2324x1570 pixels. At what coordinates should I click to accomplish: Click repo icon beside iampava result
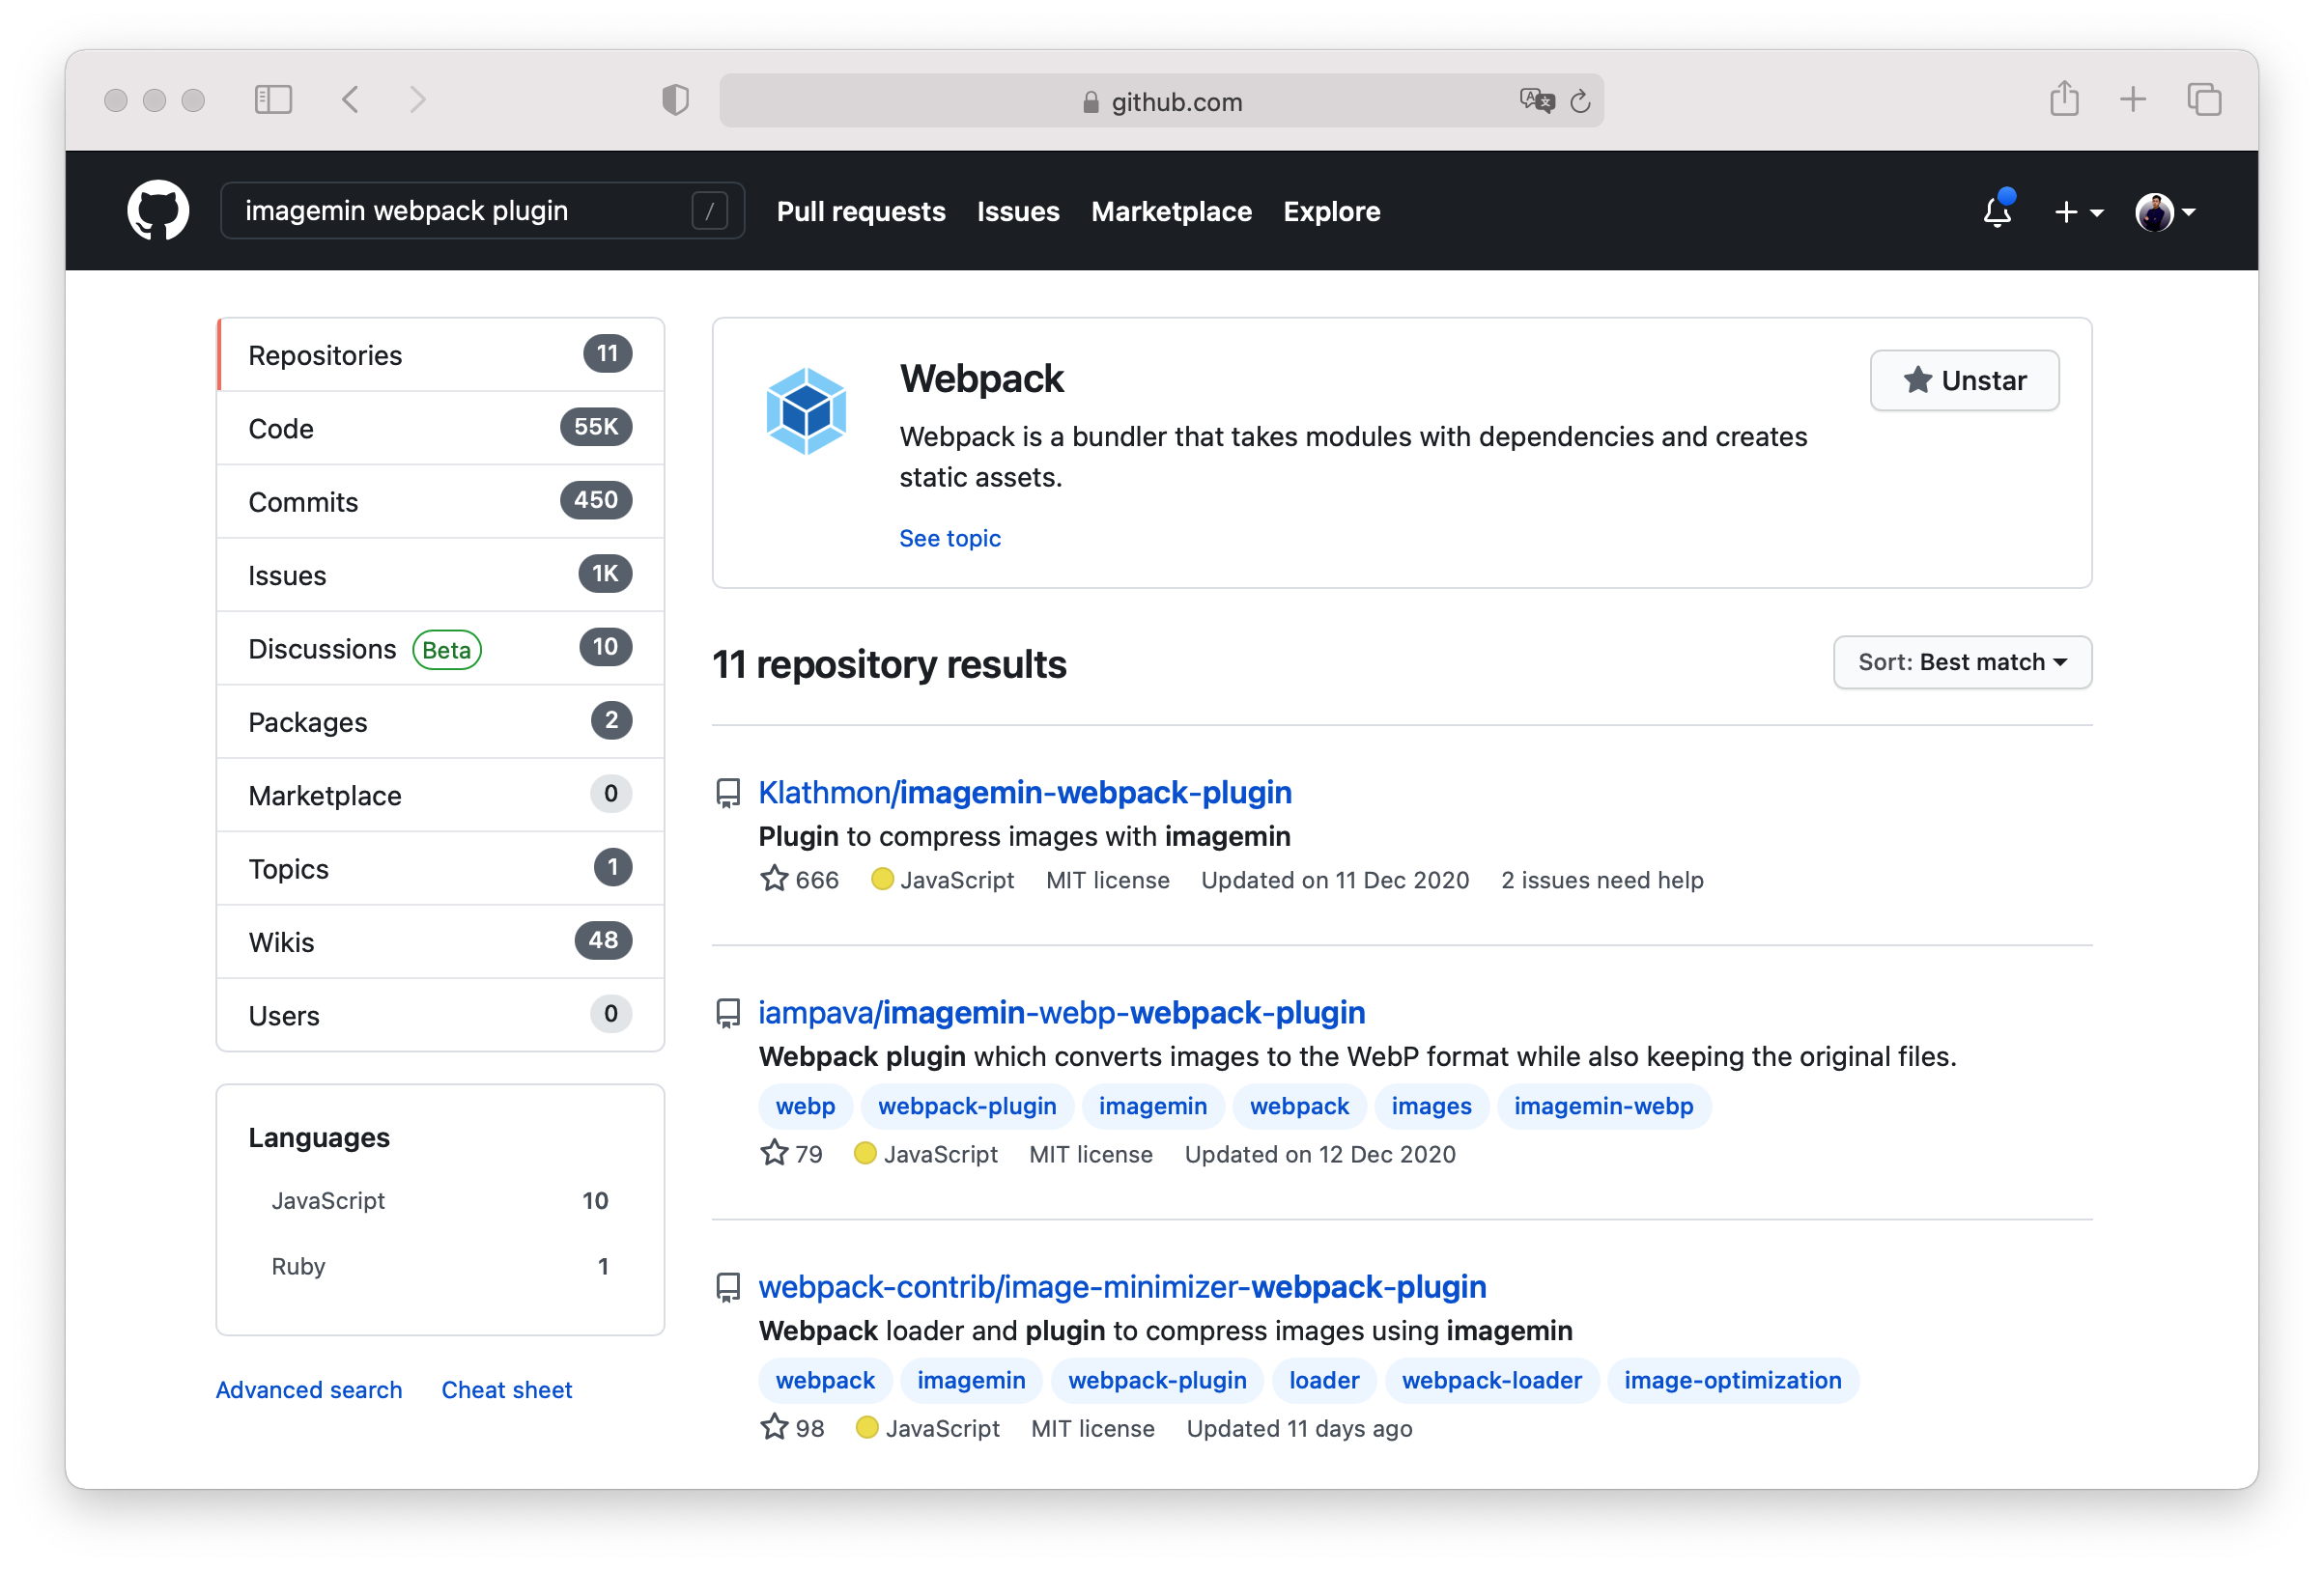pyautogui.click(x=728, y=1013)
